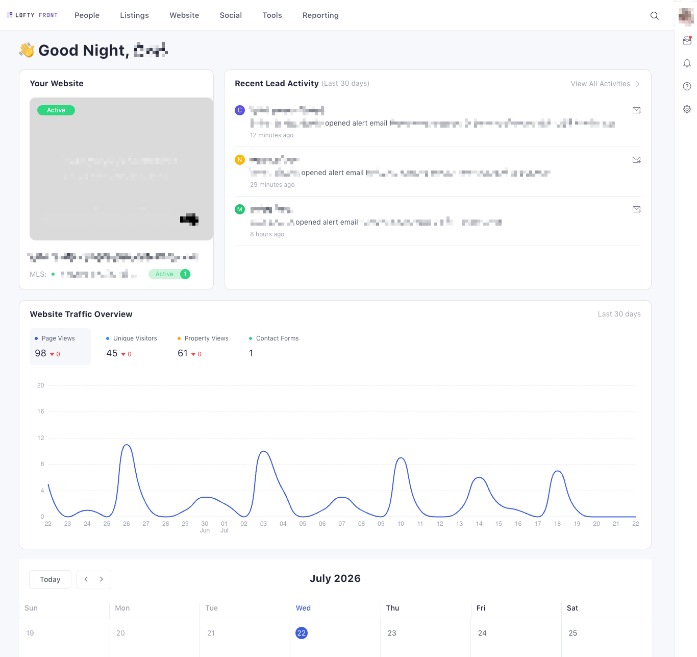Open the Listings menu

point(134,15)
